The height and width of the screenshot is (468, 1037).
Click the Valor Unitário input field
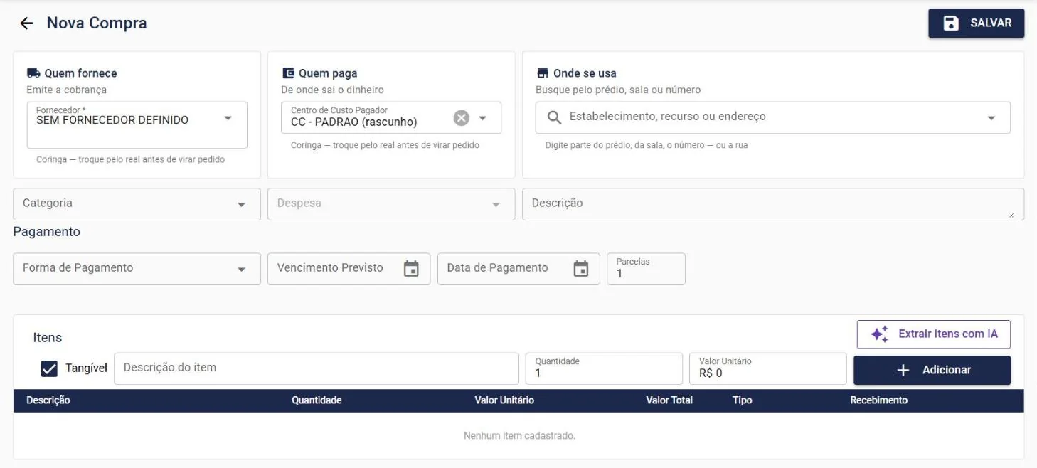(x=768, y=368)
